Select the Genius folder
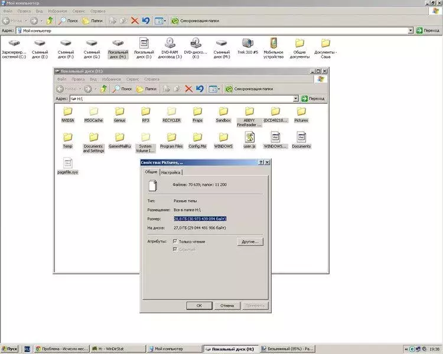The width and height of the screenshot is (443, 354). [x=119, y=115]
